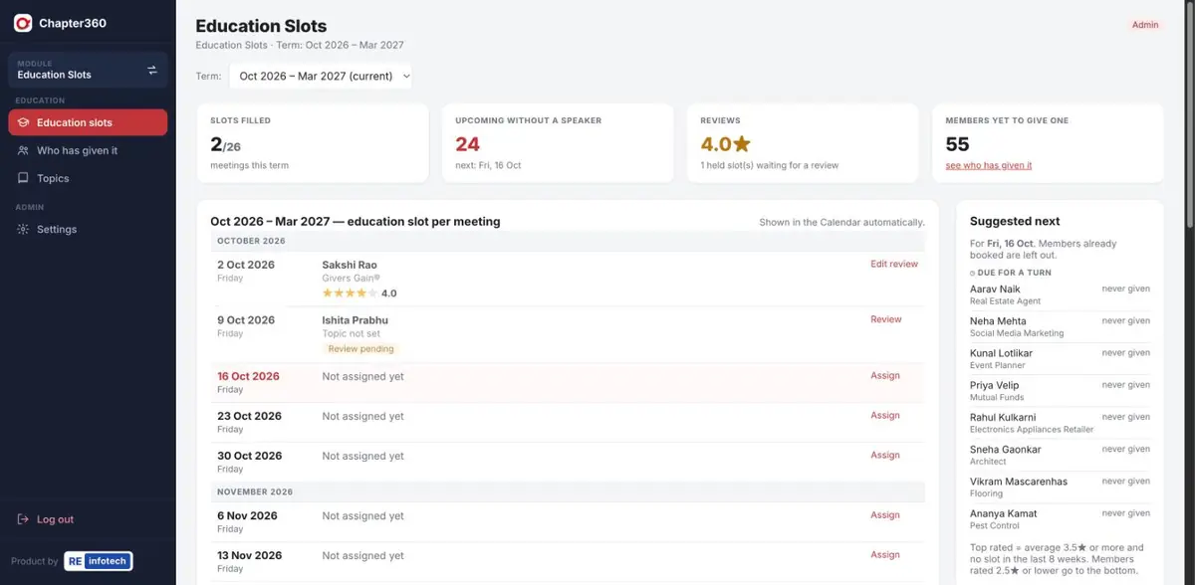The height and width of the screenshot is (585, 1195).
Task: Assign a speaker for 13 Nov 2026
Action: [885, 554]
